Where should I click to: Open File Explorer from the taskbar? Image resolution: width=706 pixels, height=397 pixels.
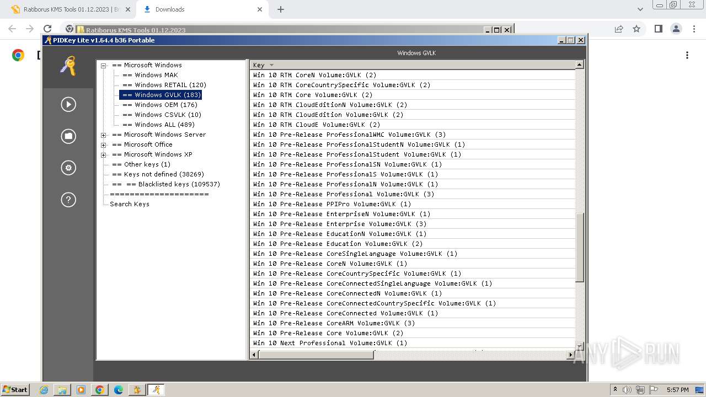pos(62,390)
